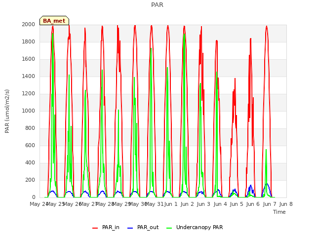
Task: Click the 600 y-axis tick label
Action: [x=30, y=145]
